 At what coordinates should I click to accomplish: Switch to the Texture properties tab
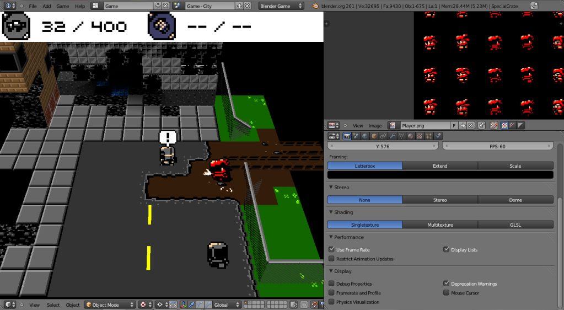420,136
